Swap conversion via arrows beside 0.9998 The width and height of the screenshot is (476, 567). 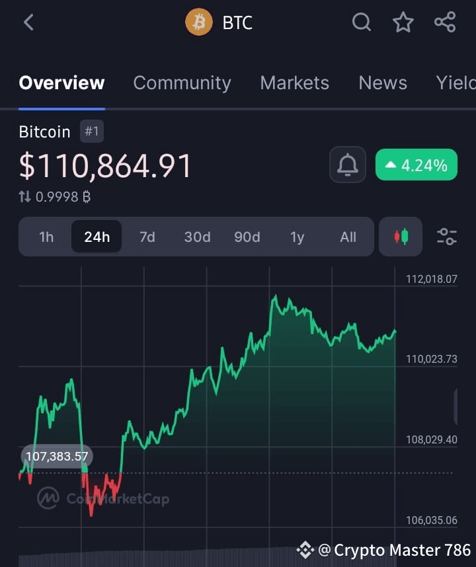pos(24,197)
